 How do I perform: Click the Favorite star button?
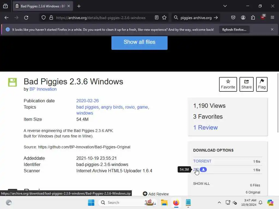click(228, 84)
